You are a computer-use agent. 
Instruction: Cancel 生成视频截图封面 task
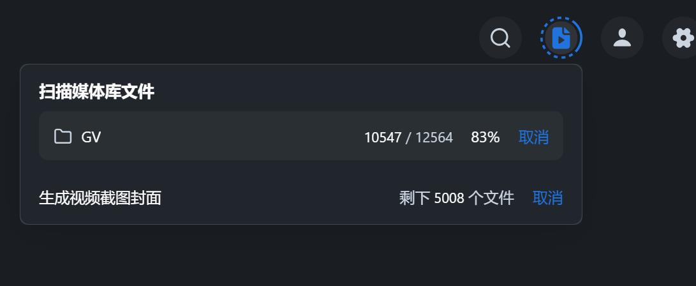point(547,198)
